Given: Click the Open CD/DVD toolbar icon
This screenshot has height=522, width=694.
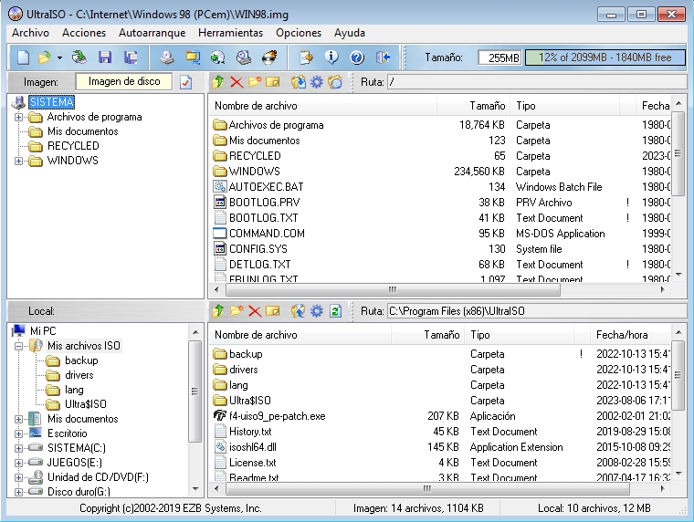Looking at the screenshot, I should [79, 57].
